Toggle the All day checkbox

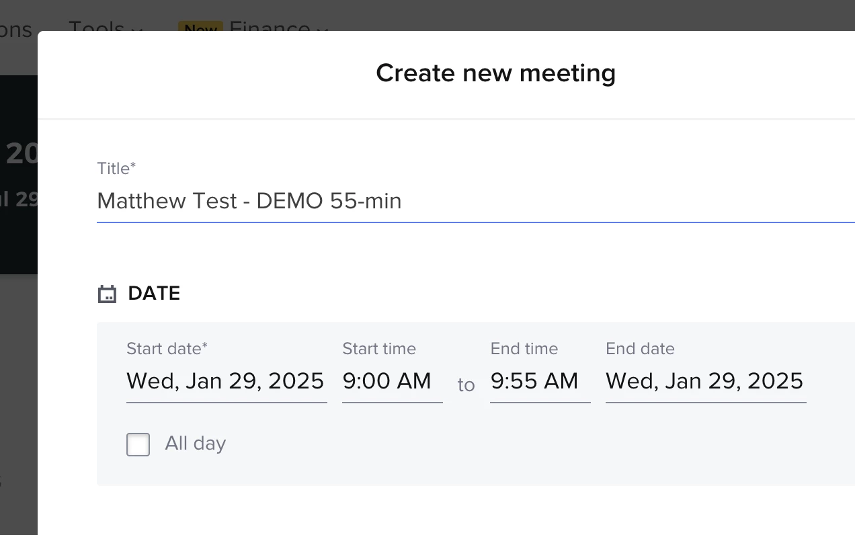(x=138, y=444)
